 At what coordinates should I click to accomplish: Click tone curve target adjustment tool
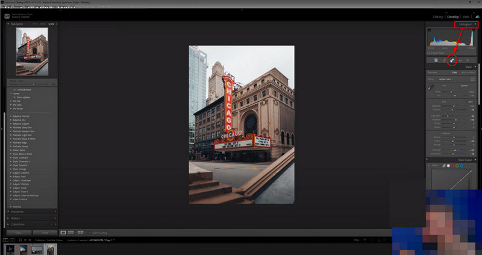(x=429, y=166)
